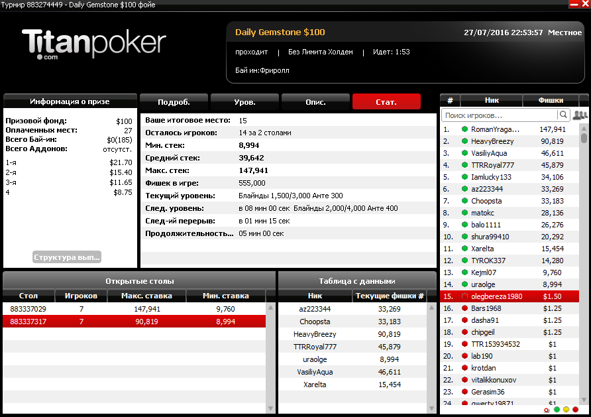Select HeavyBreezy in the ranked player list
591x417 pixels.
510,141
